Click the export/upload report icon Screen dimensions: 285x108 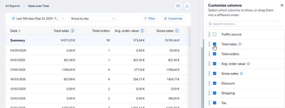(x=187, y=6)
